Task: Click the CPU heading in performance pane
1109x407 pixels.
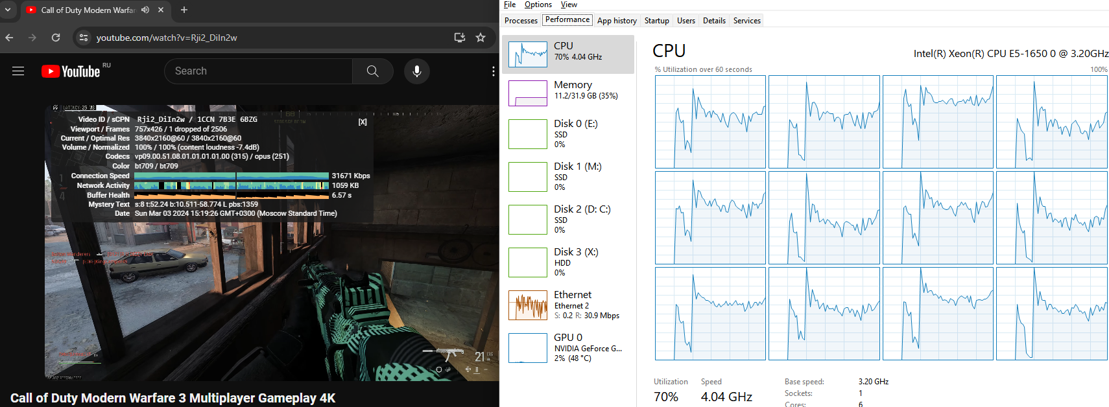Action: tap(669, 51)
